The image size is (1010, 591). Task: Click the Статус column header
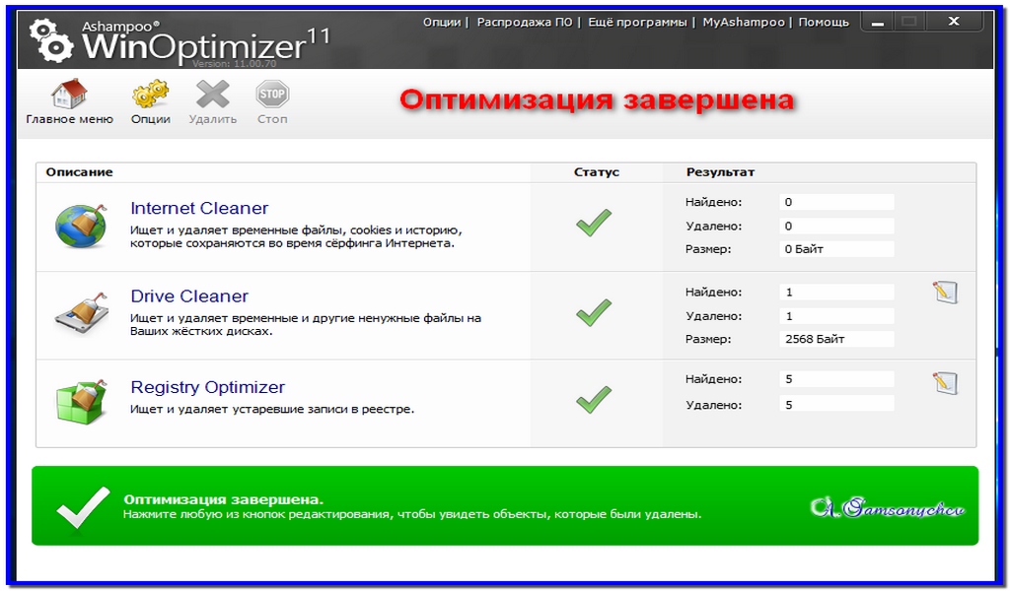click(597, 172)
